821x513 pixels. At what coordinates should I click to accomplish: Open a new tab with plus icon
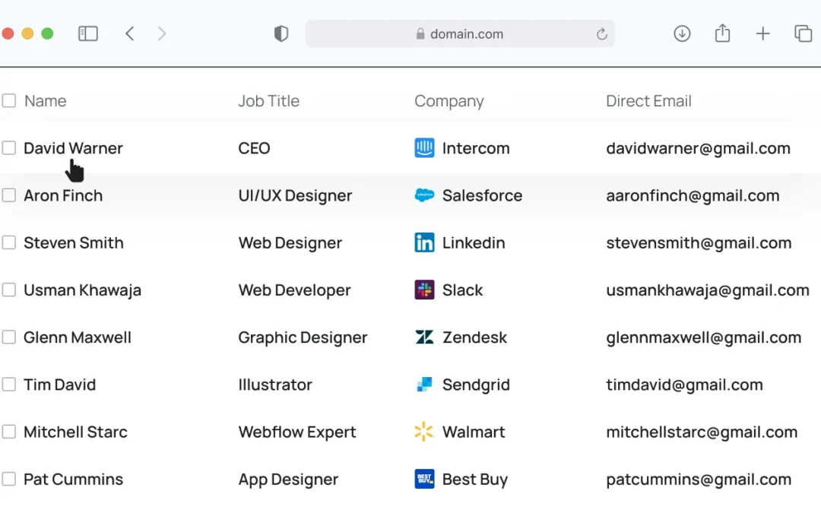coord(762,33)
